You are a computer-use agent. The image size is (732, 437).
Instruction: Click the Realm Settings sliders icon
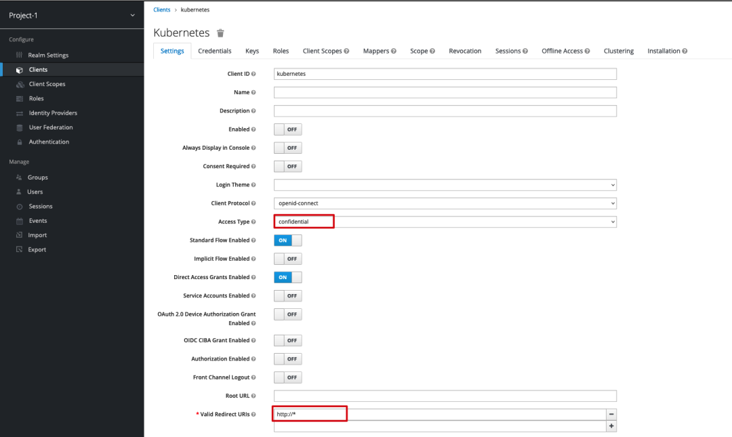click(19, 55)
